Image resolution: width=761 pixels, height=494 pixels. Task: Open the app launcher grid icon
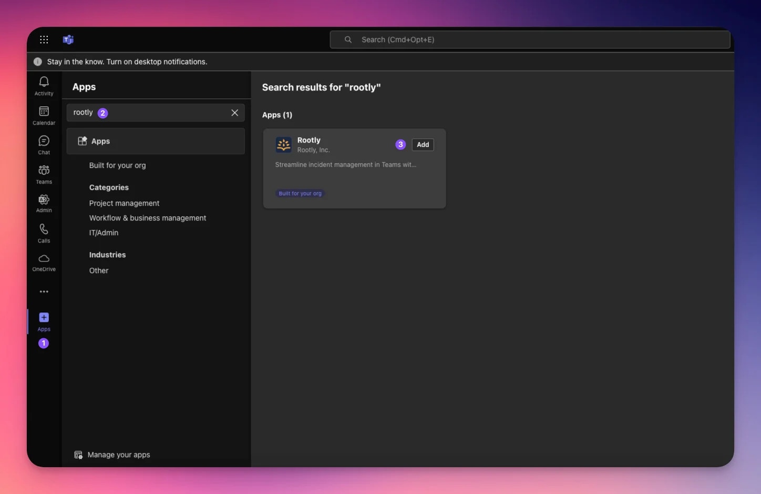coord(44,39)
